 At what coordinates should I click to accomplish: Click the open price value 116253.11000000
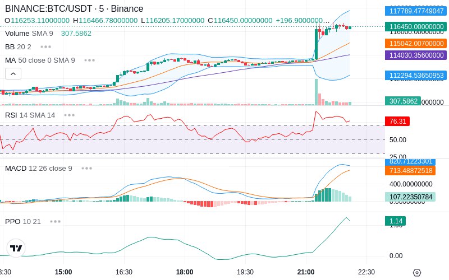tap(40, 21)
